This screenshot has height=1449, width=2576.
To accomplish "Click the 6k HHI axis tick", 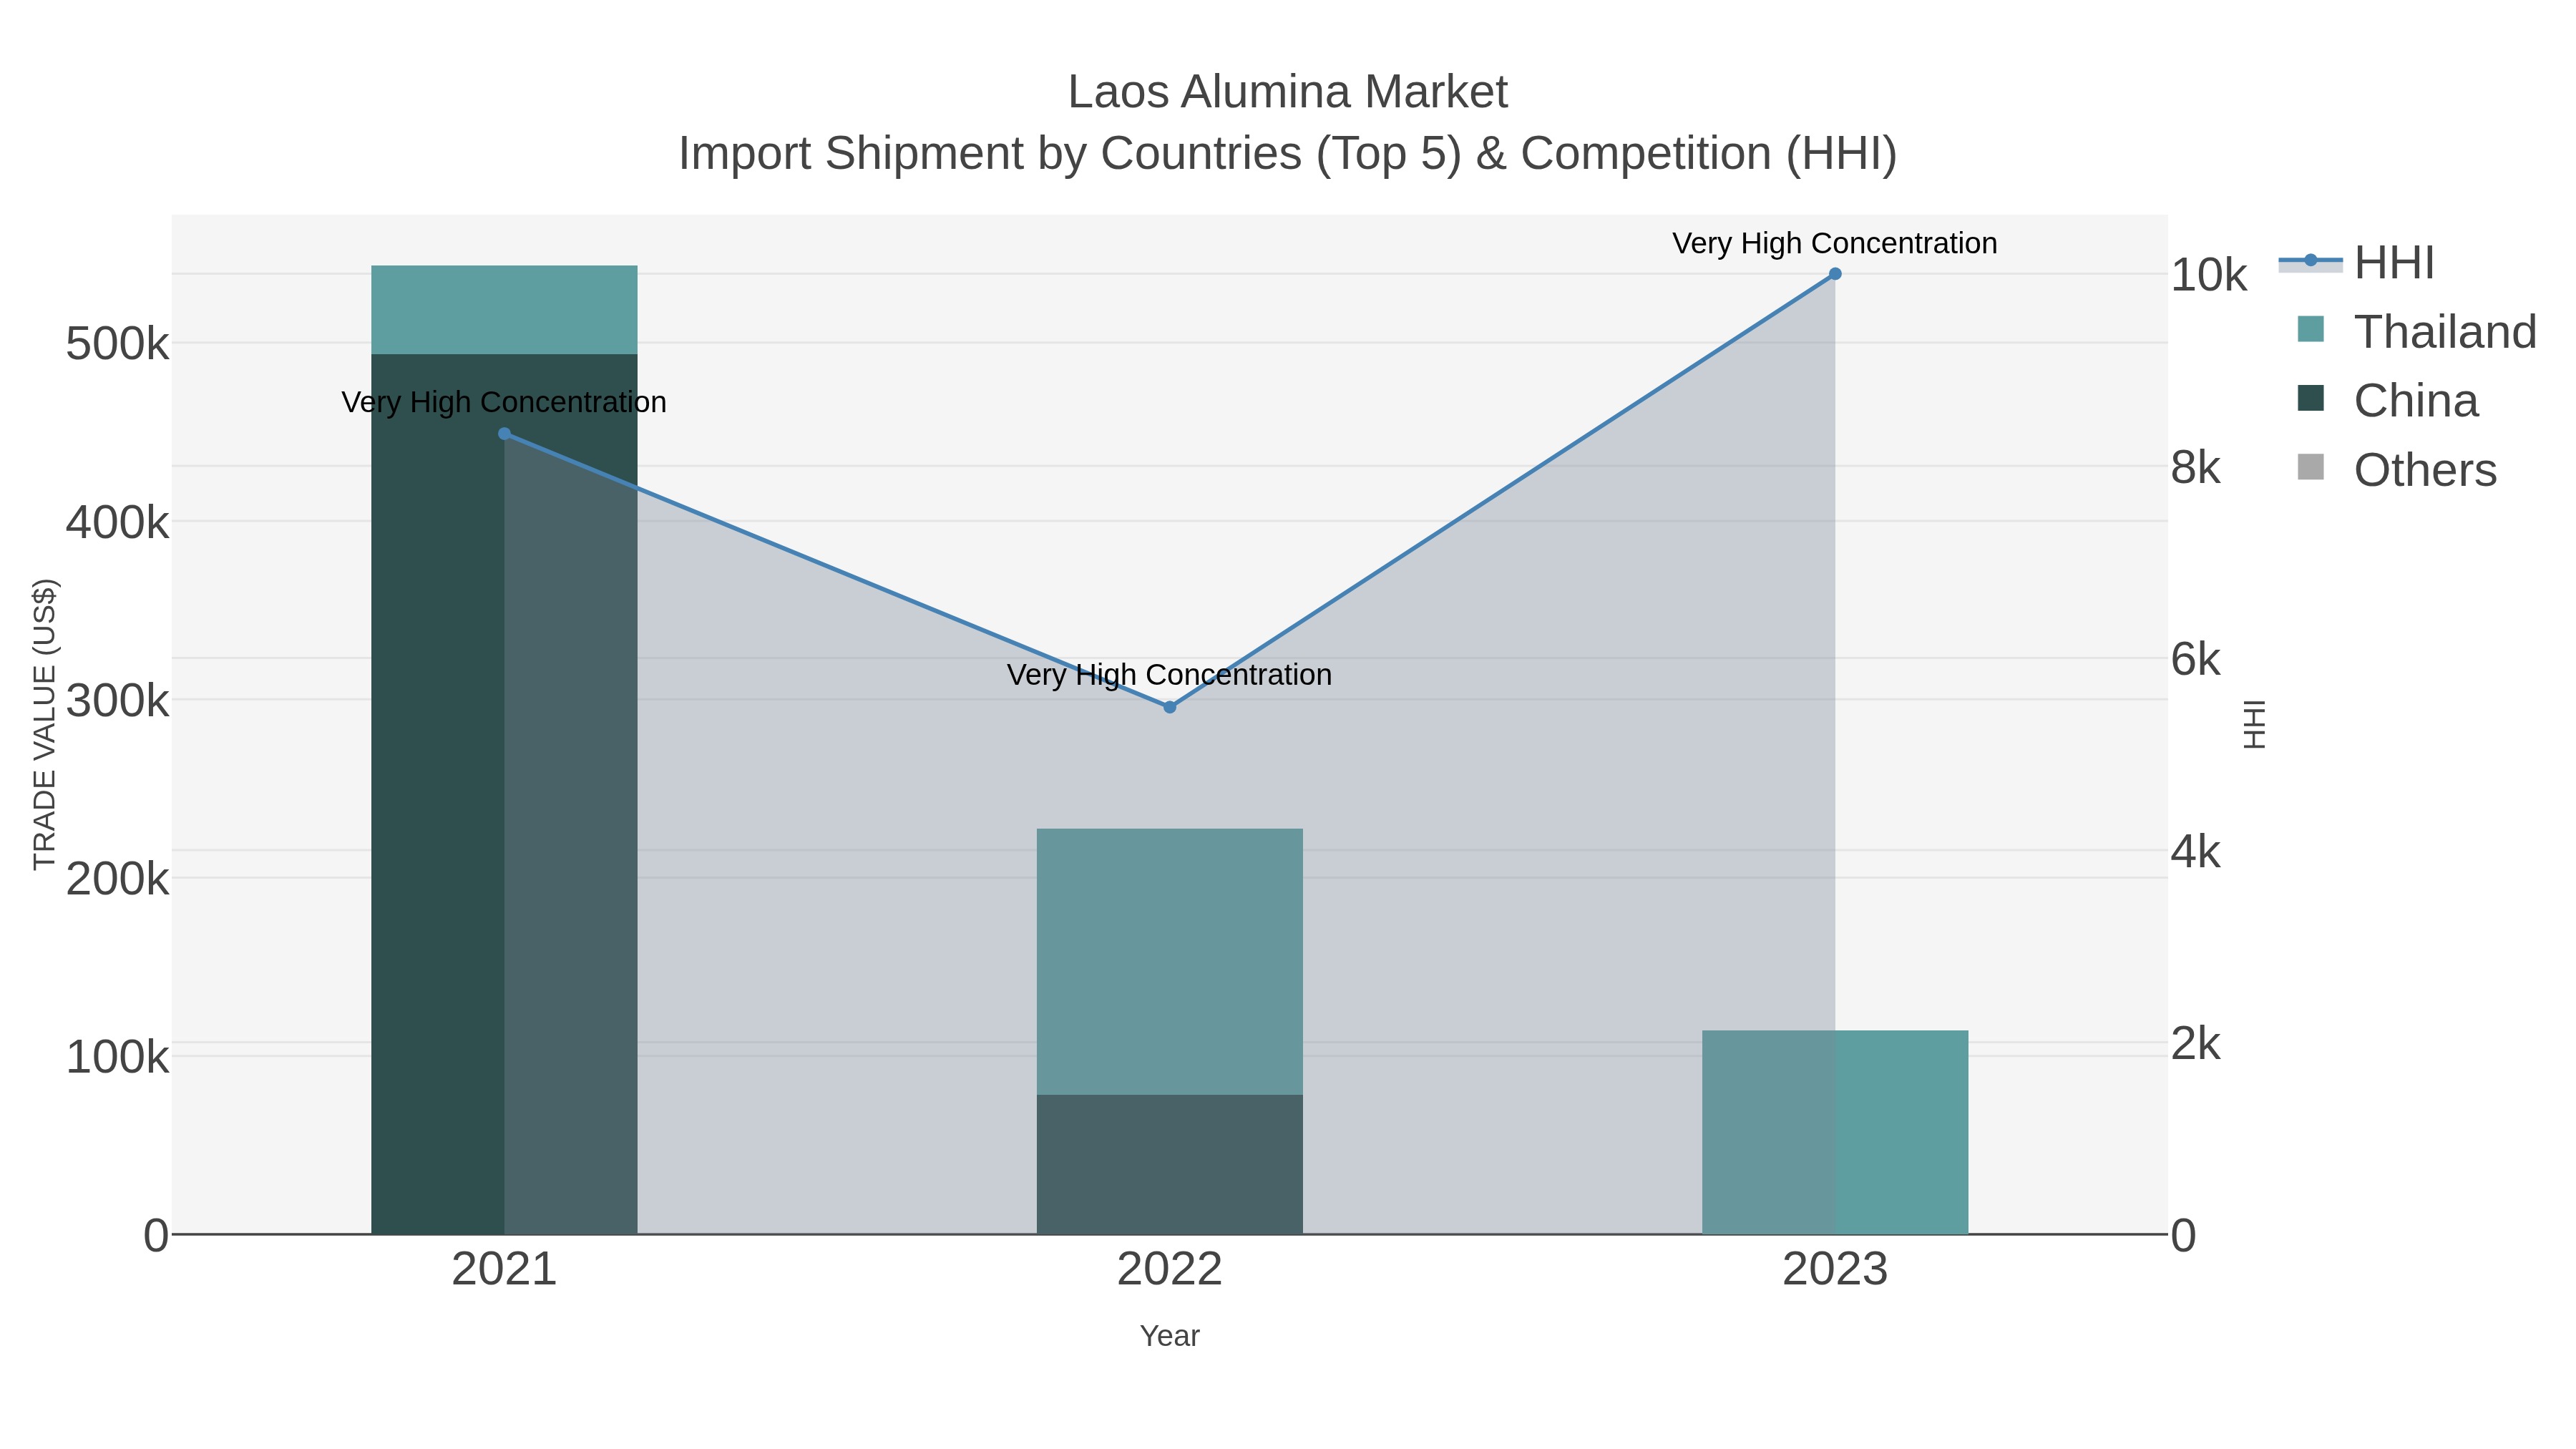I will click(2195, 660).
